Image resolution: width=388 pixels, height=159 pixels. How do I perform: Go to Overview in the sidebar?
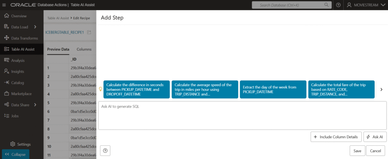(x=19, y=16)
